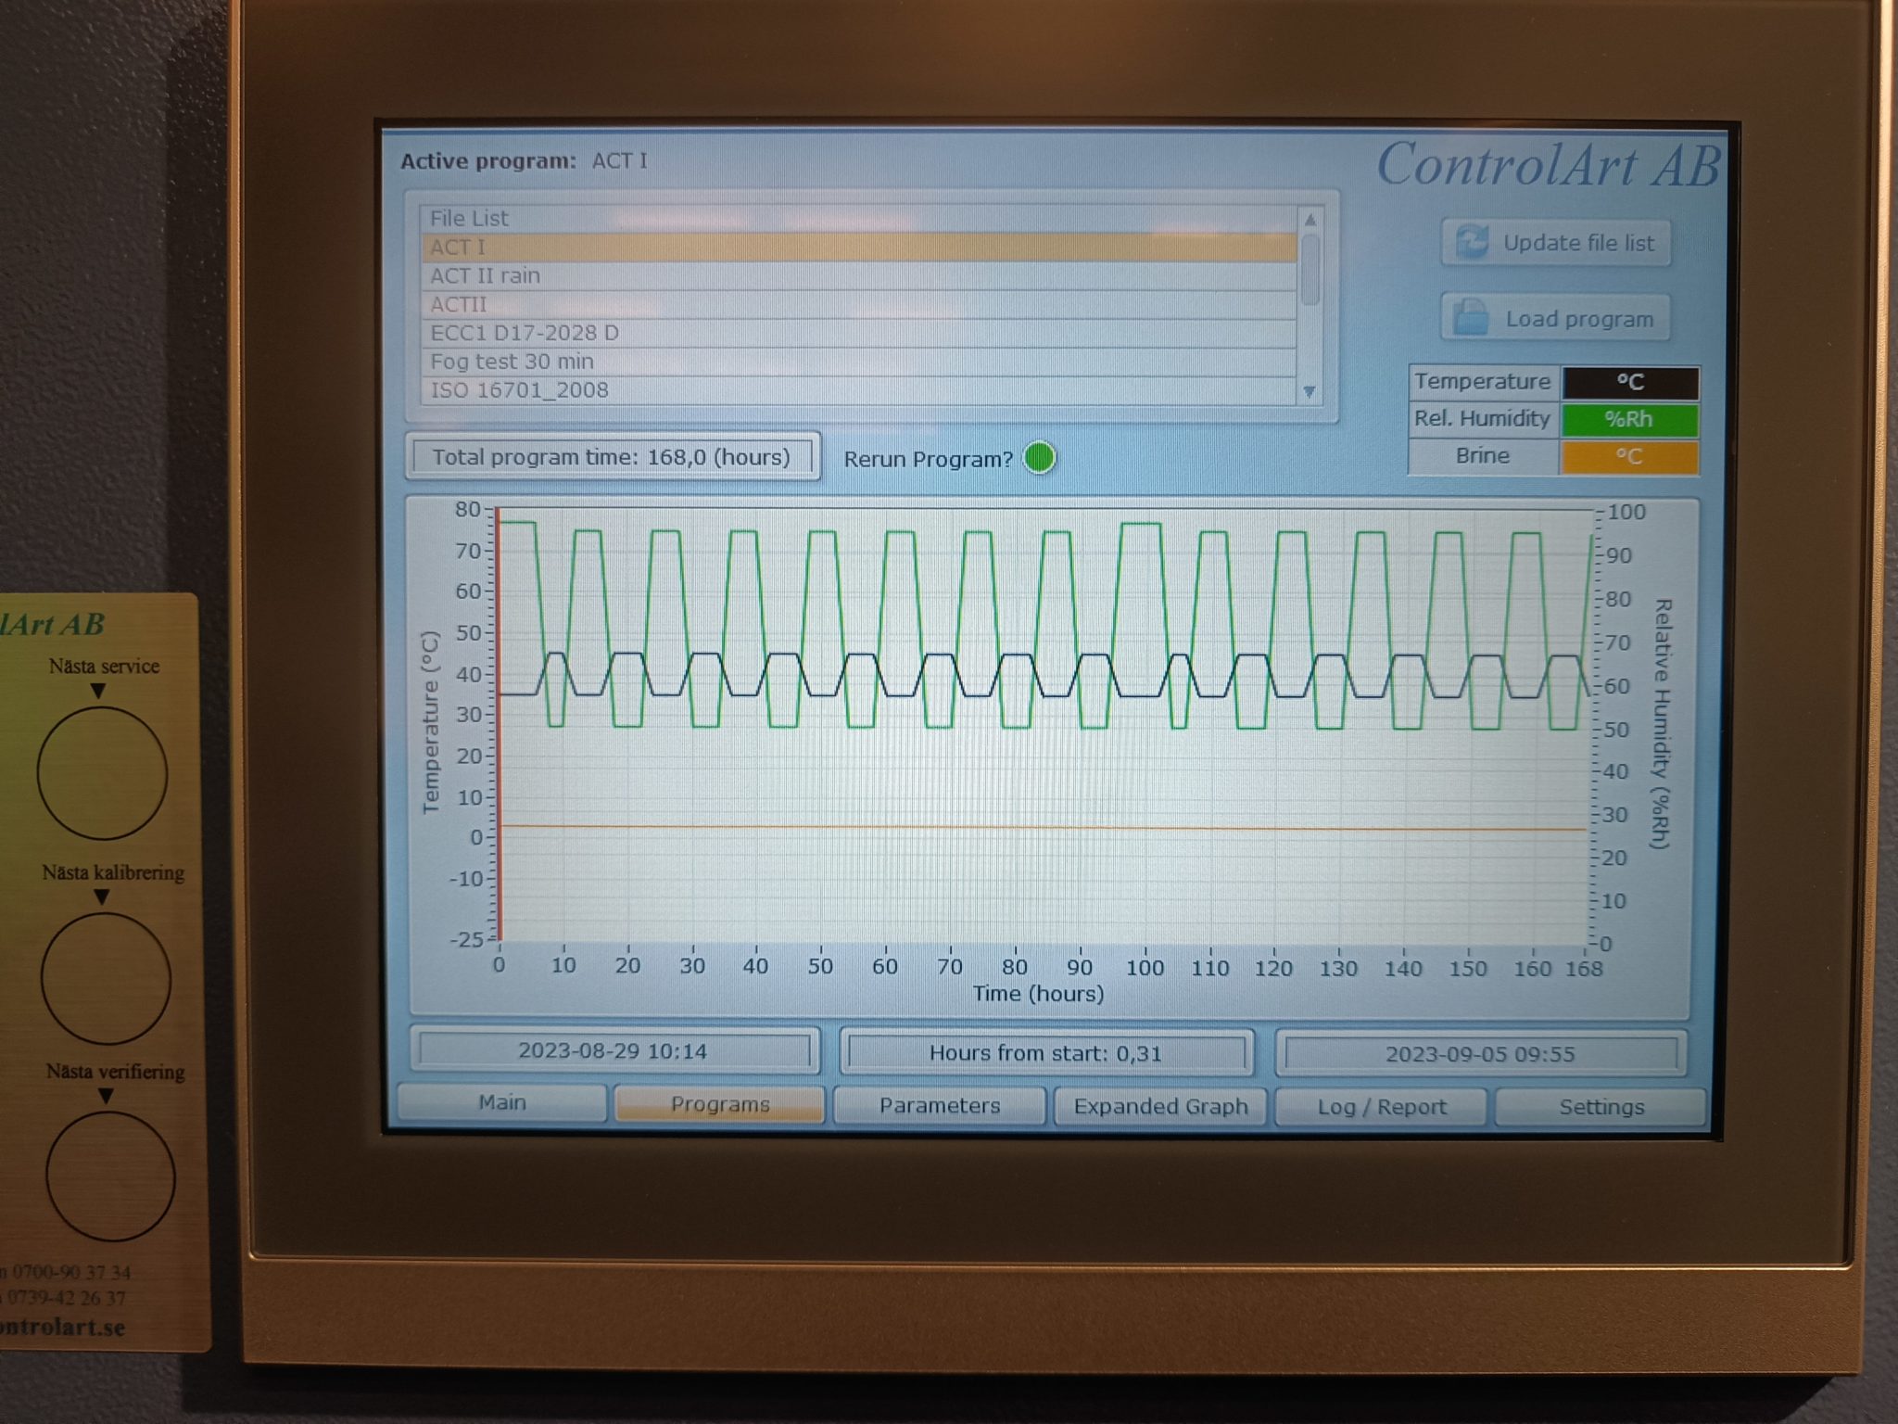Click the orange Brine °C swatch
Screen dimensions: 1898x1424
1629,456
